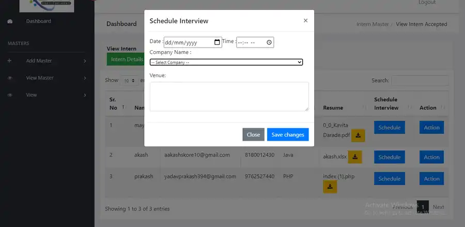Download the Kavita Darade.pdf resume
The height and width of the screenshot is (227, 465).
pyautogui.click(x=358, y=135)
